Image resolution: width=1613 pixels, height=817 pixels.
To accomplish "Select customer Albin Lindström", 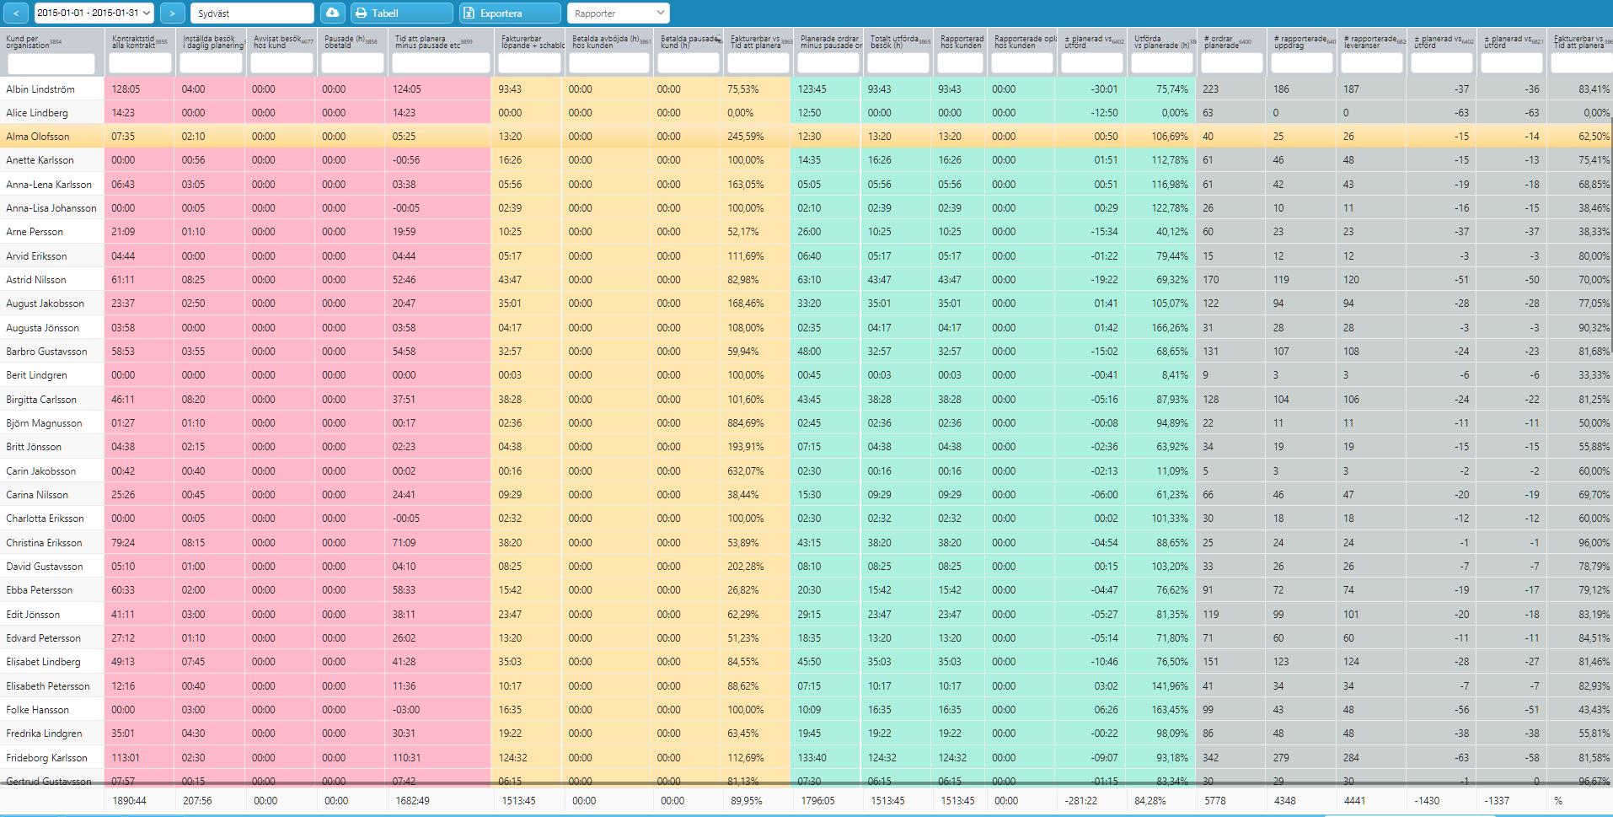I will coord(40,89).
